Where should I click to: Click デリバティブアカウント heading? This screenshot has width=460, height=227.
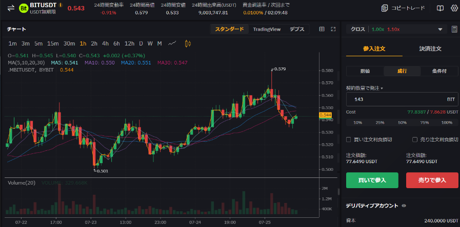(x=373, y=206)
